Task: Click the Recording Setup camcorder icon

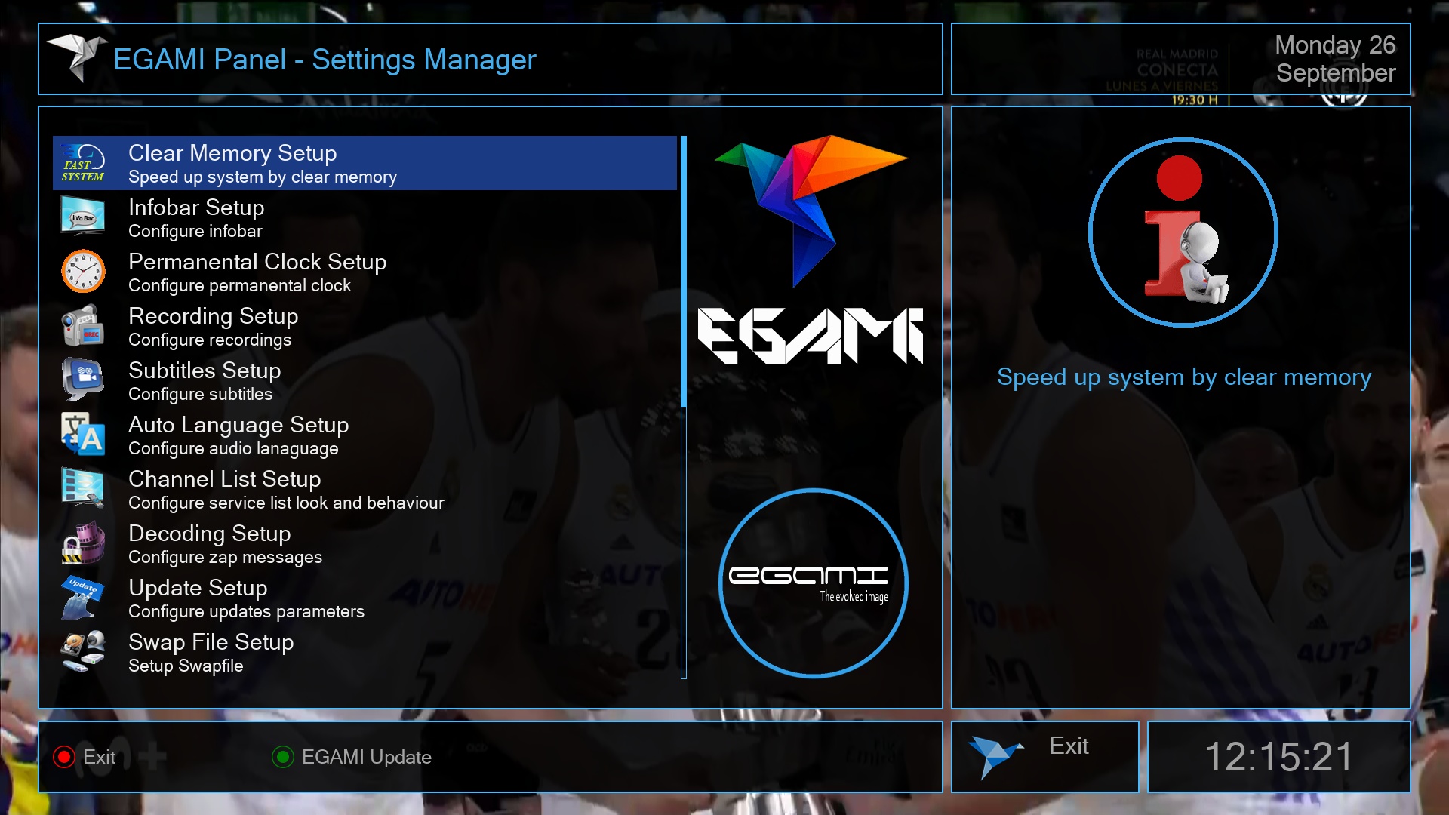Action: point(83,326)
